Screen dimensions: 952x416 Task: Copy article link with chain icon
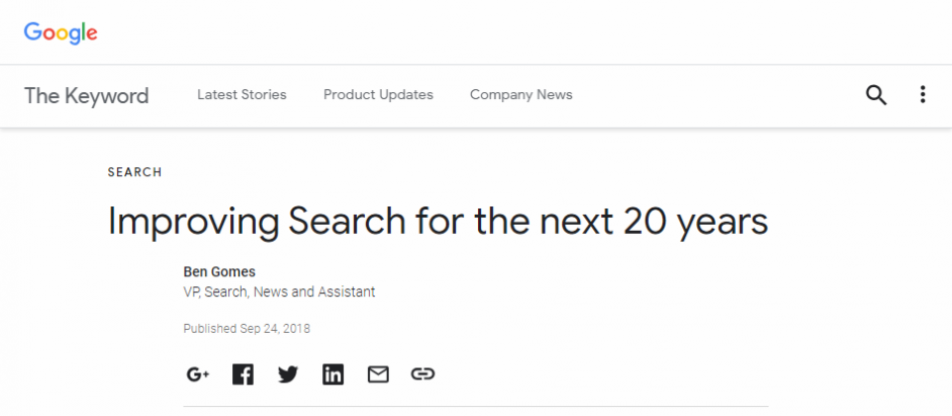pyautogui.click(x=422, y=374)
